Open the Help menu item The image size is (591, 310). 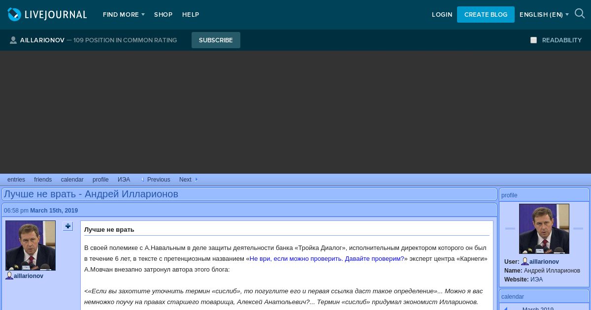click(191, 15)
